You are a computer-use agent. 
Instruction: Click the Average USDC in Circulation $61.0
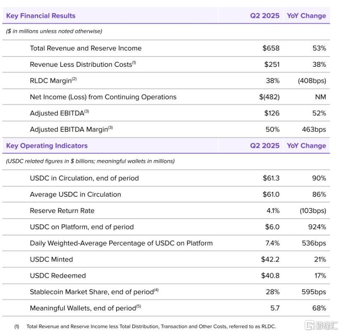click(x=271, y=194)
